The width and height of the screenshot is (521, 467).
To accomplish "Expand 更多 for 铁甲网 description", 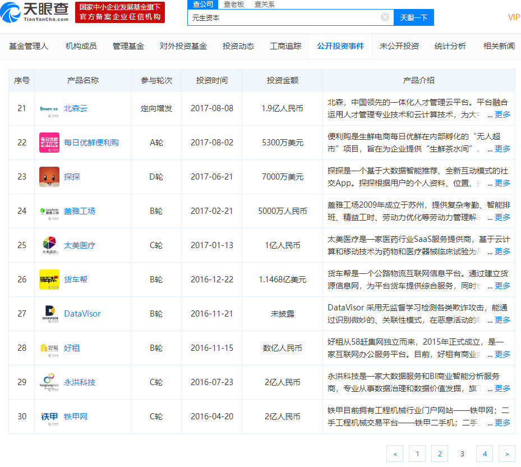I will [x=502, y=423].
